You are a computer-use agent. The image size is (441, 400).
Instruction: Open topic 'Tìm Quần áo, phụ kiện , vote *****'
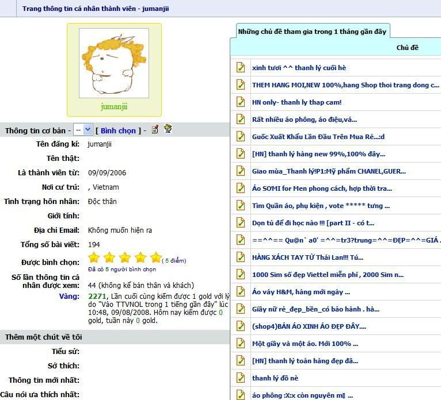point(321,206)
